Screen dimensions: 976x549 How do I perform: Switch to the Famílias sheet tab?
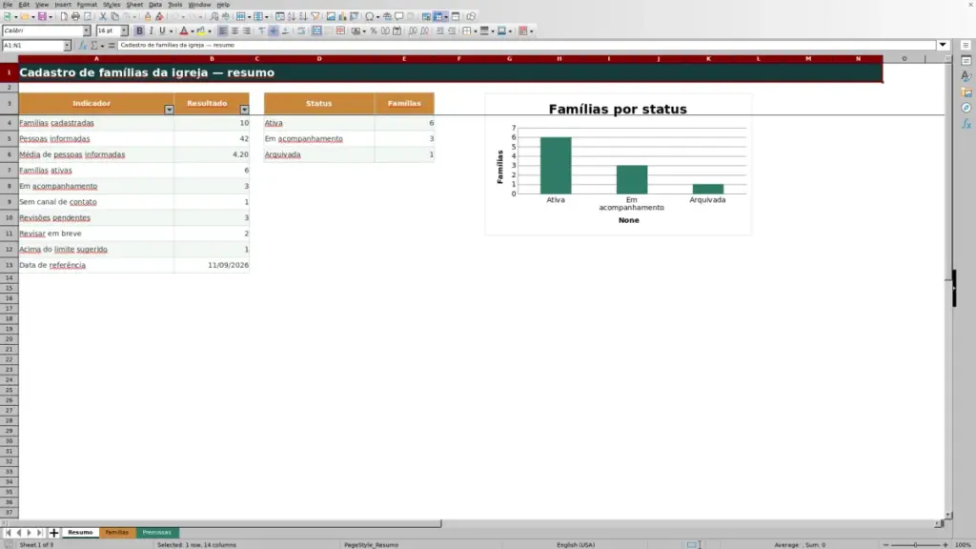(116, 533)
